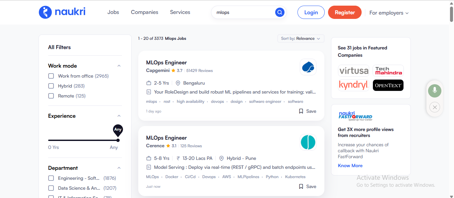The width and height of the screenshot is (454, 198).
Task: Open the Cerence company logo
Action: click(308, 142)
